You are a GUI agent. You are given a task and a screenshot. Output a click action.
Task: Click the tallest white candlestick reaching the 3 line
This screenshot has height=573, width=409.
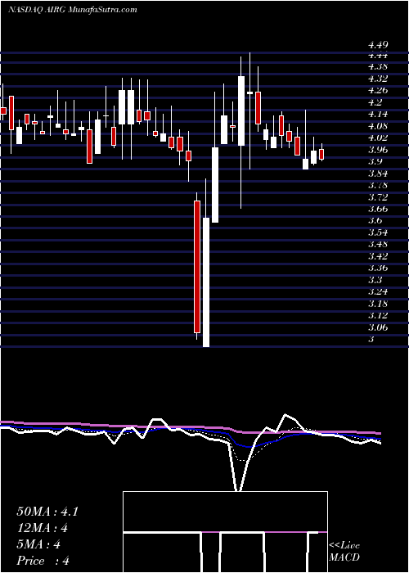pyautogui.click(x=206, y=282)
